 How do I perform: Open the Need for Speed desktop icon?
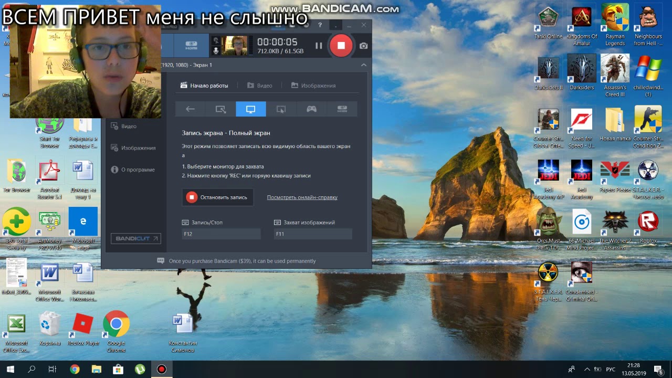click(x=581, y=128)
